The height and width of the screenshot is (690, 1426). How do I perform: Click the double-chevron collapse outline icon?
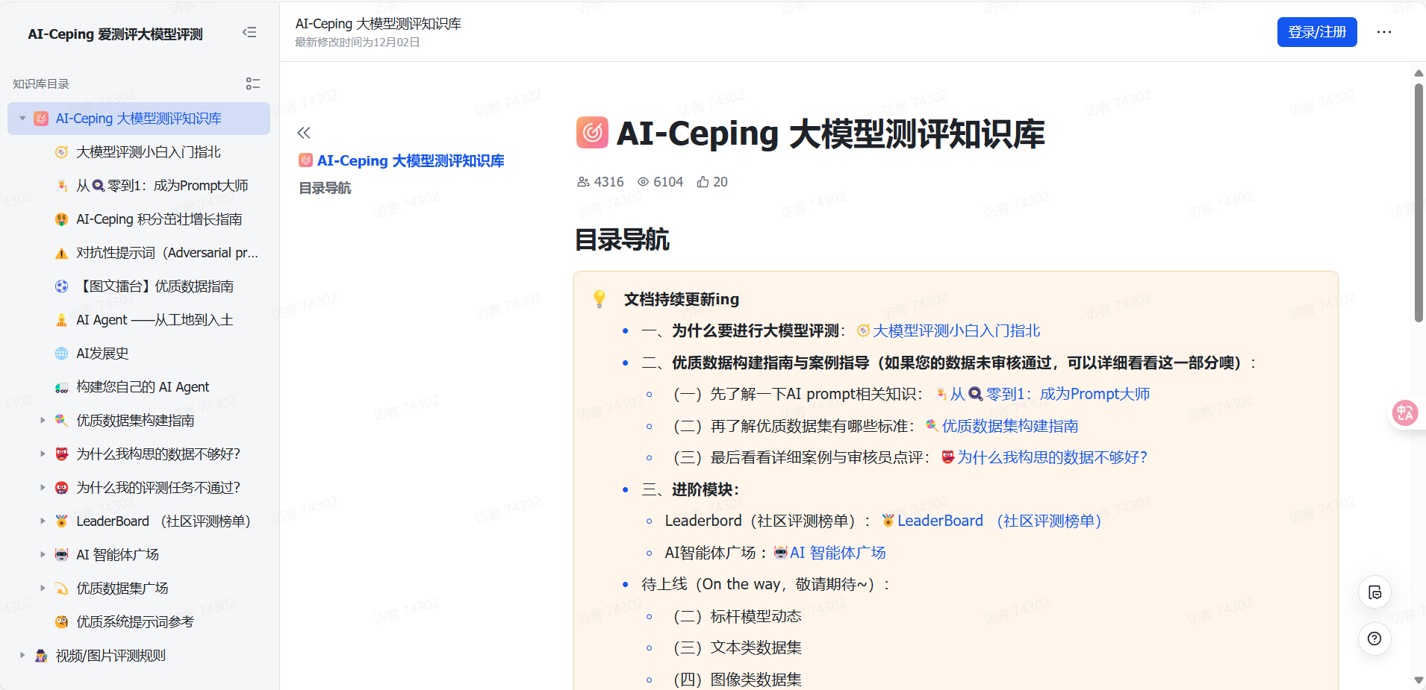(x=304, y=133)
